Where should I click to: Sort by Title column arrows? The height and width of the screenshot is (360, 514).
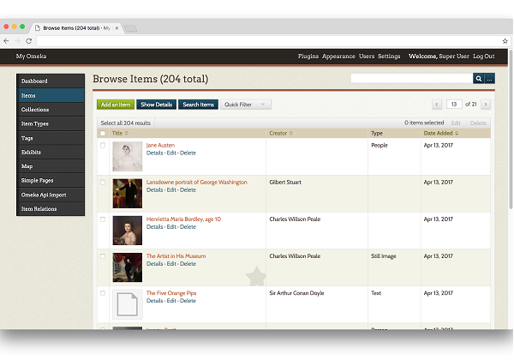coord(127,133)
